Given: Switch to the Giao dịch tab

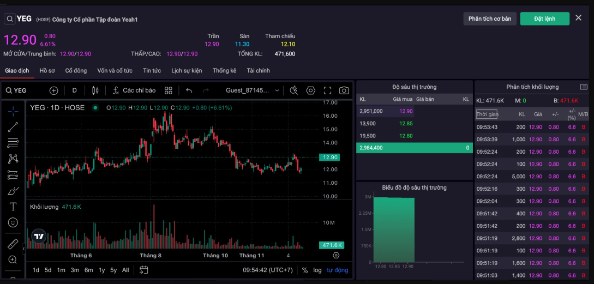Looking at the screenshot, I should pyautogui.click(x=17, y=71).
